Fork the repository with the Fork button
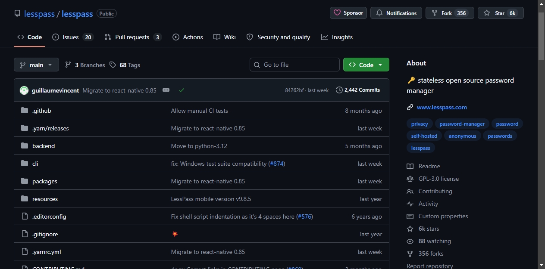The width and height of the screenshot is (545, 269). click(450, 13)
